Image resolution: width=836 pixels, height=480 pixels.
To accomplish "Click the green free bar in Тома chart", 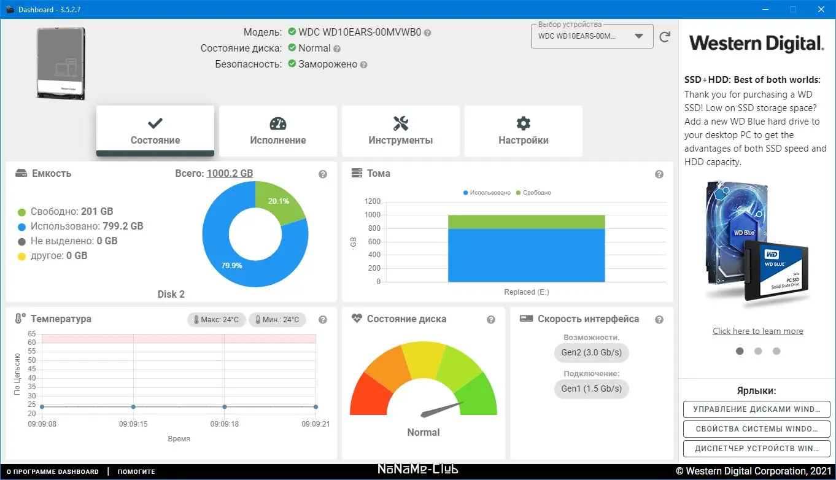I will pyautogui.click(x=527, y=222).
